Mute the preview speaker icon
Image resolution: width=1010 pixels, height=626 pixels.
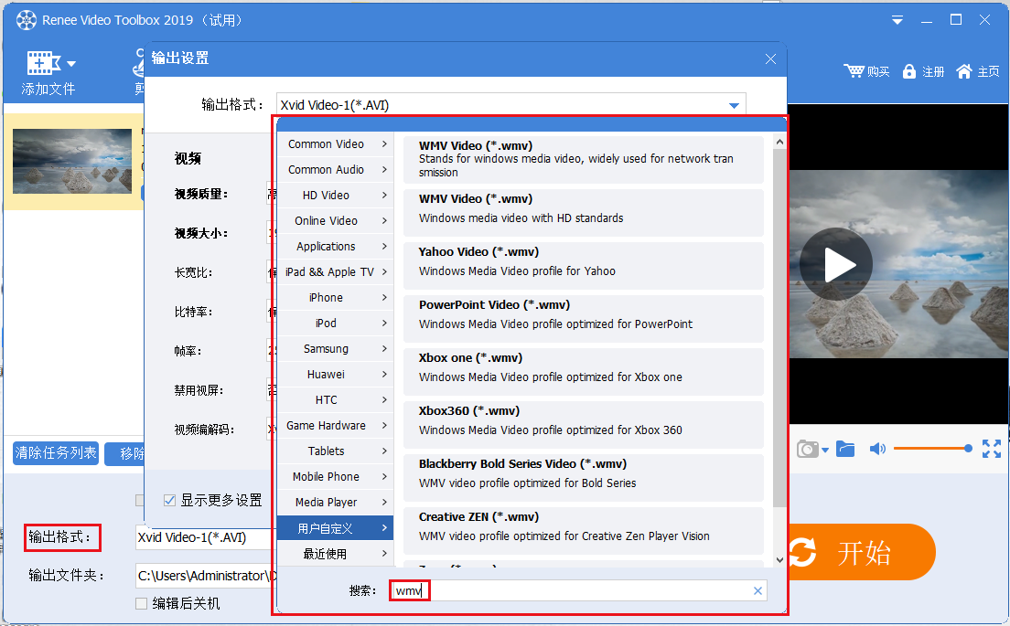pos(877,449)
